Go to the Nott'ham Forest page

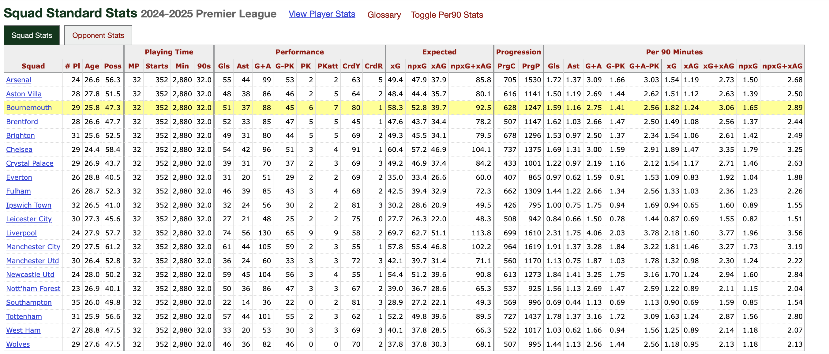(x=33, y=289)
